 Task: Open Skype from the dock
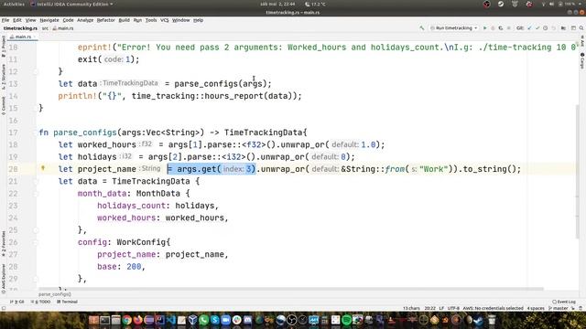tap(214, 320)
